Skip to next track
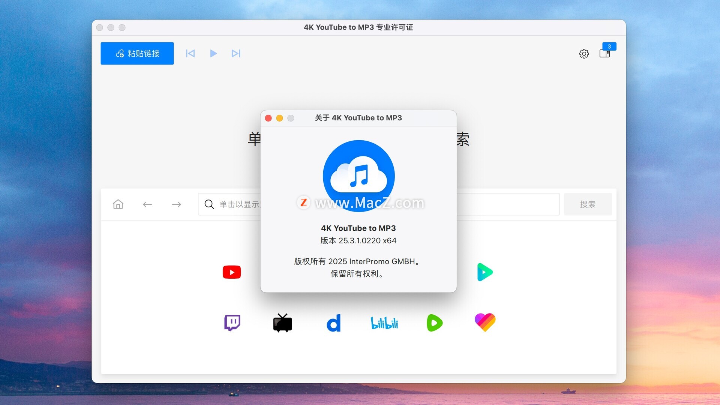The width and height of the screenshot is (720, 405). (236, 53)
